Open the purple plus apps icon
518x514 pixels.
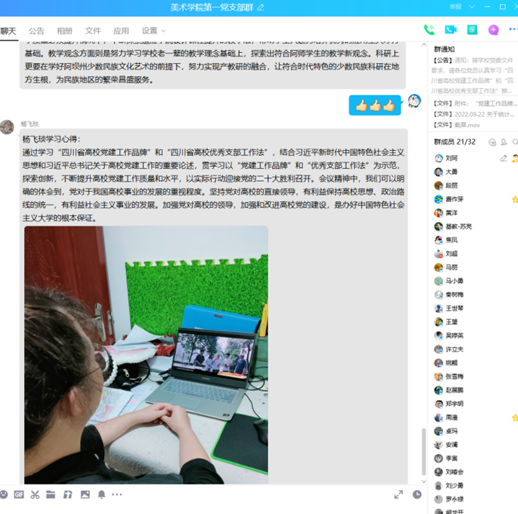(x=493, y=29)
